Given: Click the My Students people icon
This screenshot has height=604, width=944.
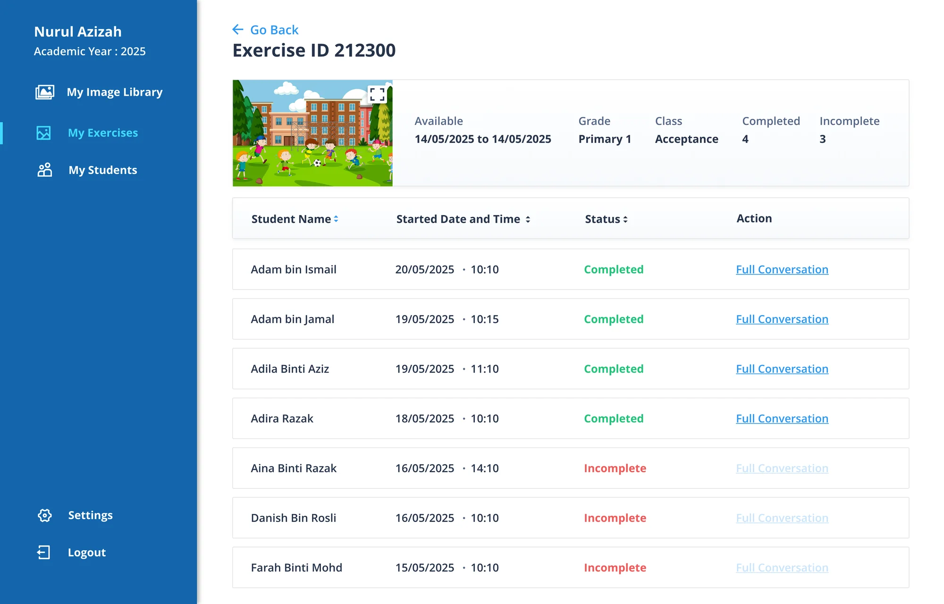Looking at the screenshot, I should (45, 170).
